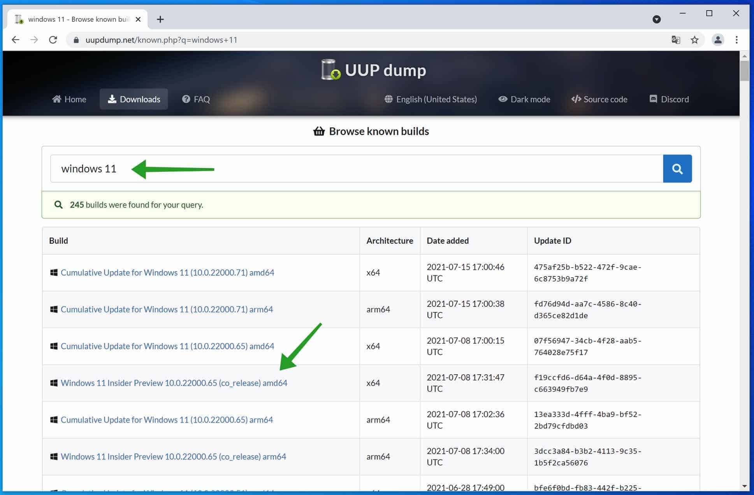Go to the FAQ navigation item
The image size is (754, 495).
[x=196, y=99]
